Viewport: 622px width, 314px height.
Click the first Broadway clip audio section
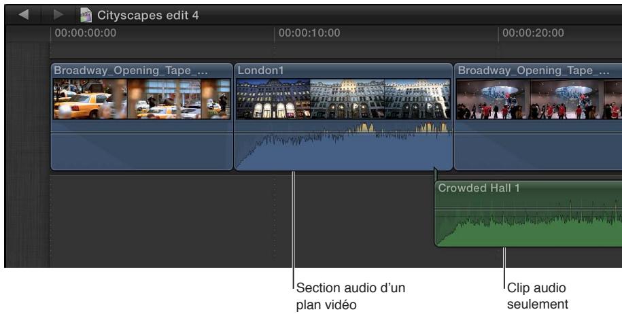(141, 145)
